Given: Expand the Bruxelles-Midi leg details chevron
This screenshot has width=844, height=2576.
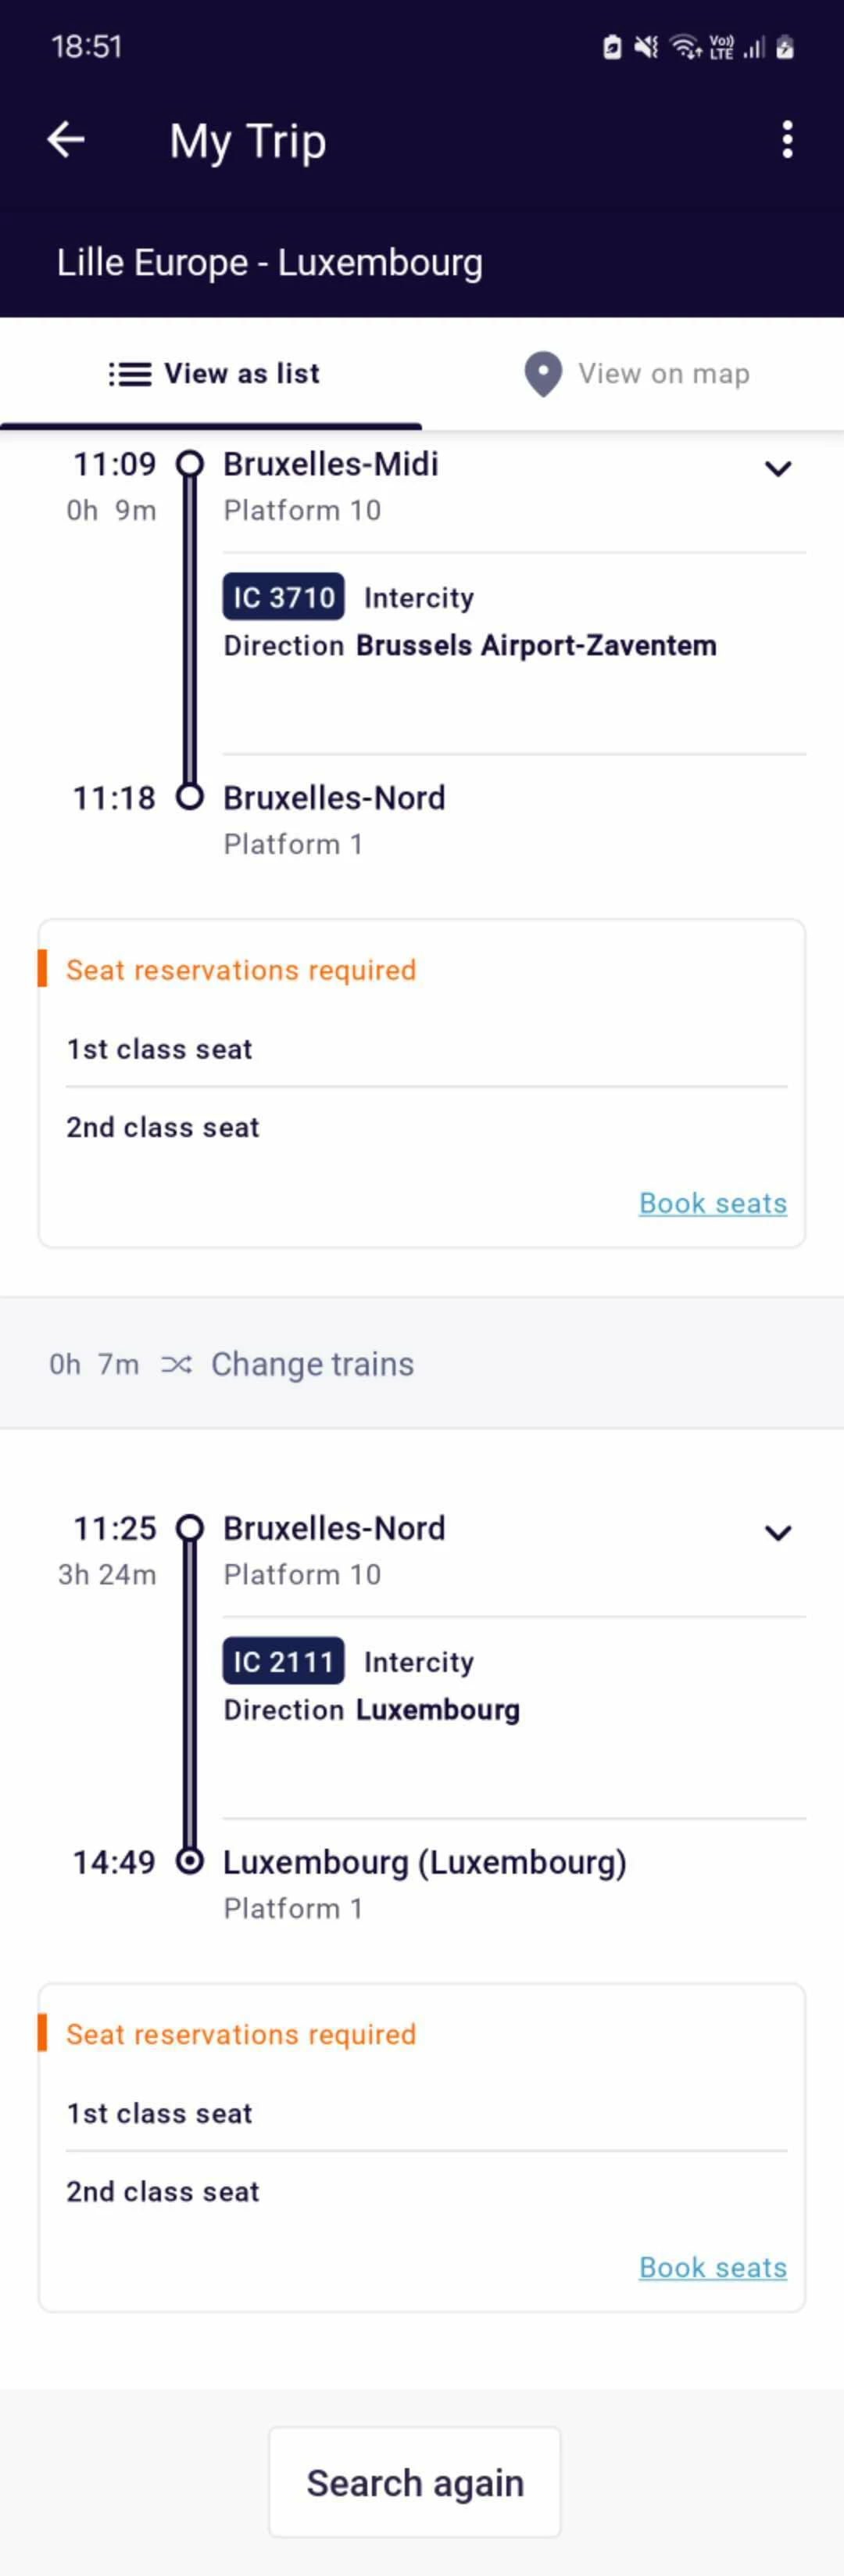Looking at the screenshot, I should (777, 468).
